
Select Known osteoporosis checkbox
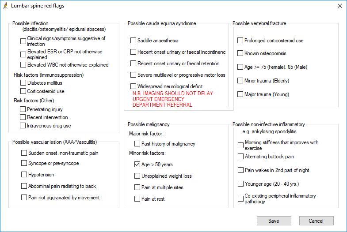coord(240,53)
